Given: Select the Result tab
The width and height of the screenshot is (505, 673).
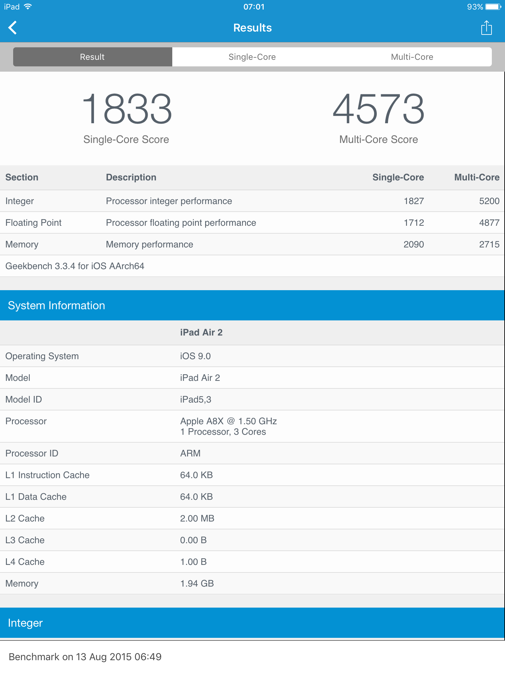Looking at the screenshot, I should coord(92,57).
